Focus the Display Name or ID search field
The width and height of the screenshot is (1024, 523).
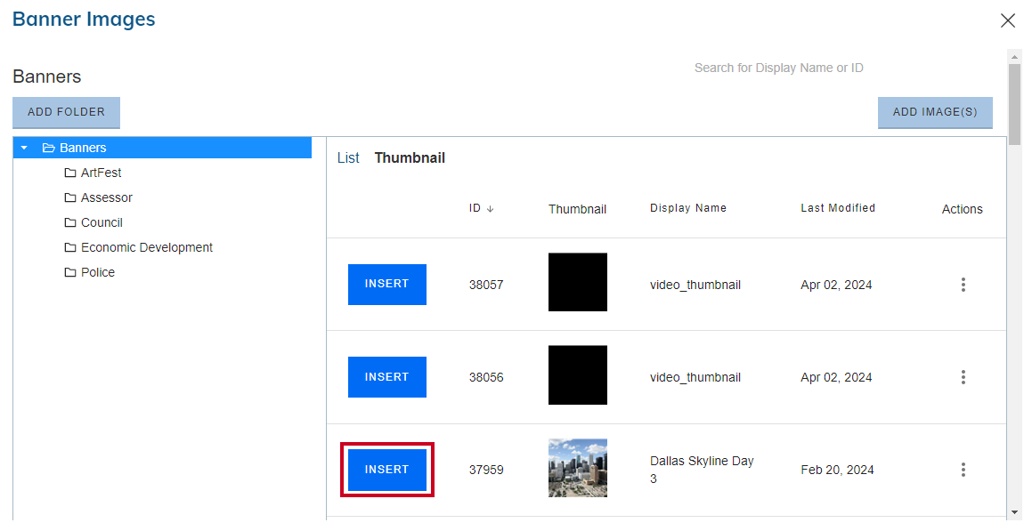[x=778, y=68]
